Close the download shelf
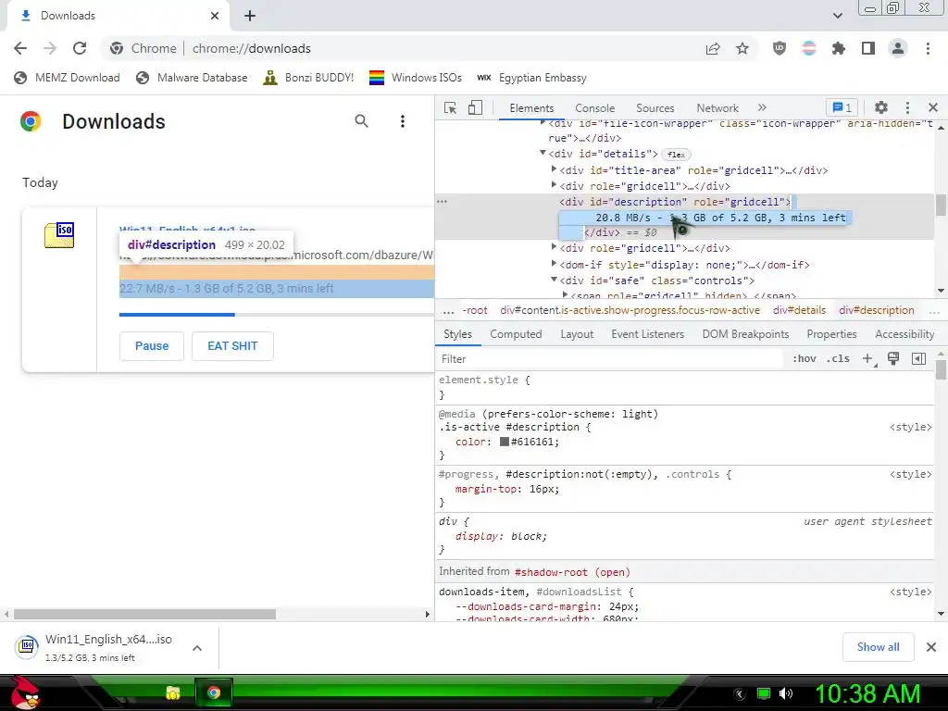This screenshot has width=948, height=711. point(931,647)
